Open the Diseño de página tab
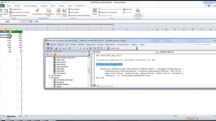 [30, 6]
